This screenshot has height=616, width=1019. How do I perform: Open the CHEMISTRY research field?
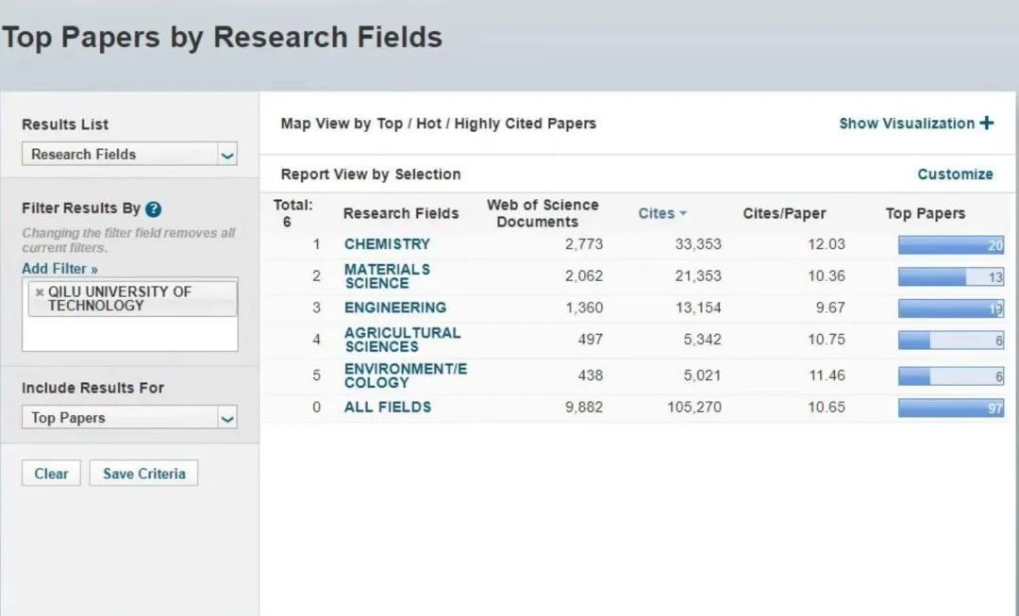point(387,244)
